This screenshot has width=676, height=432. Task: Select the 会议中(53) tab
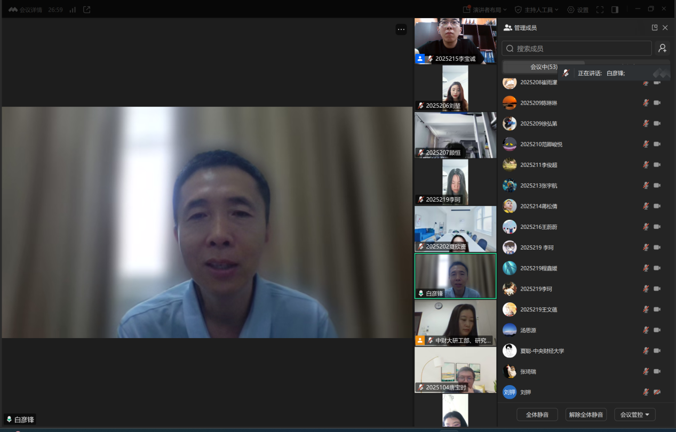543,67
